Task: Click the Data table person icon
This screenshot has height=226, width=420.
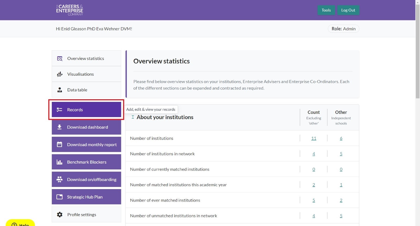Action: 60,90
